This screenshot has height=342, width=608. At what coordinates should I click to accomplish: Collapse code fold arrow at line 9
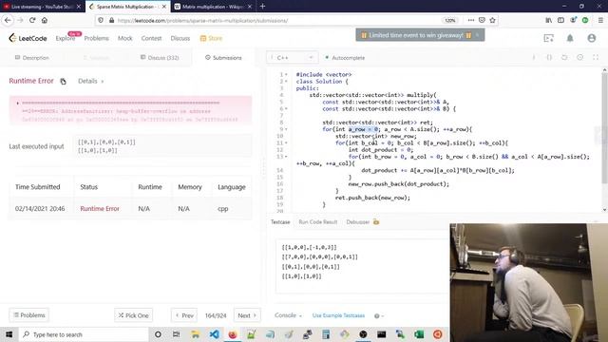coord(287,129)
